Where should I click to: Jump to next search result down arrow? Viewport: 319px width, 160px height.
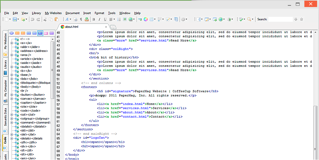coord(296,19)
